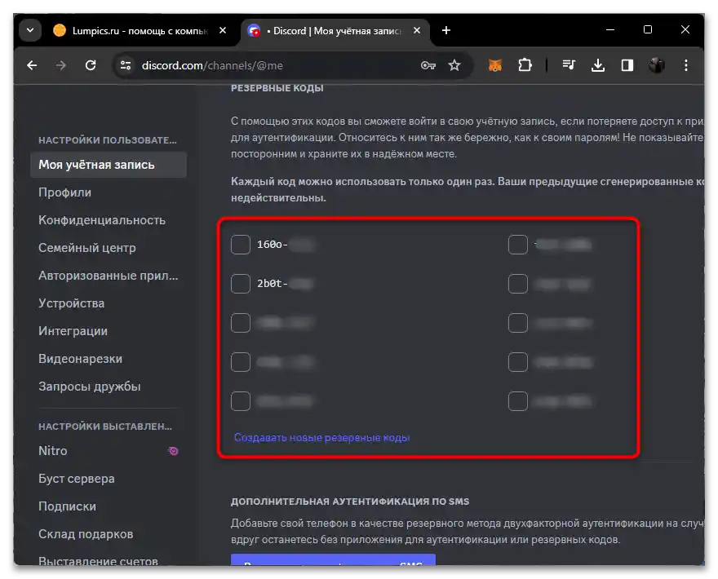
Task: Open the Extensions puzzle menu
Action: point(525,65)
